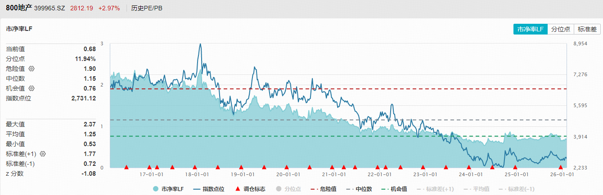Click the gray 分位点 legend circle icon
The image size is (603, 195).
coord(278,189)
